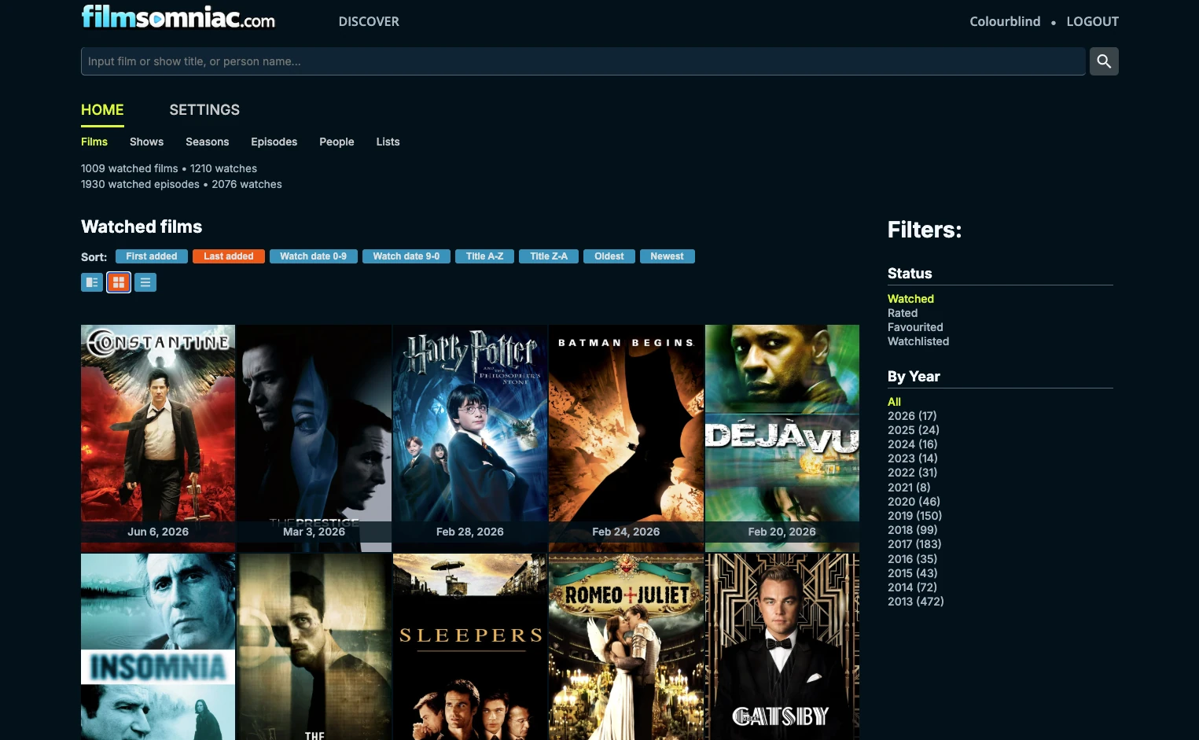Open the filmsomniac.com logo homepage

(178, 17)
